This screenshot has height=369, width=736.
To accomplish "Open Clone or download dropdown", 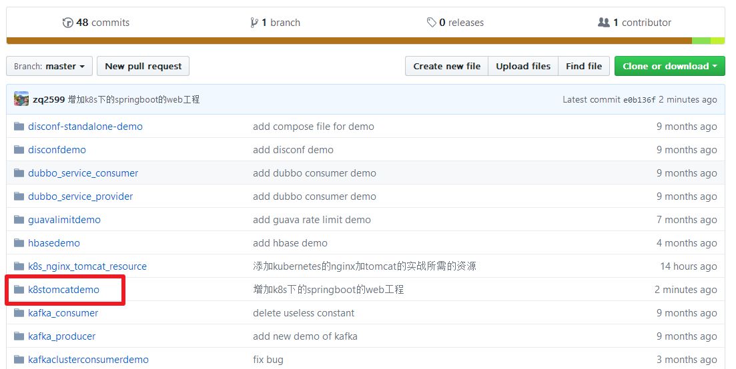I will [x=670, y=66].
